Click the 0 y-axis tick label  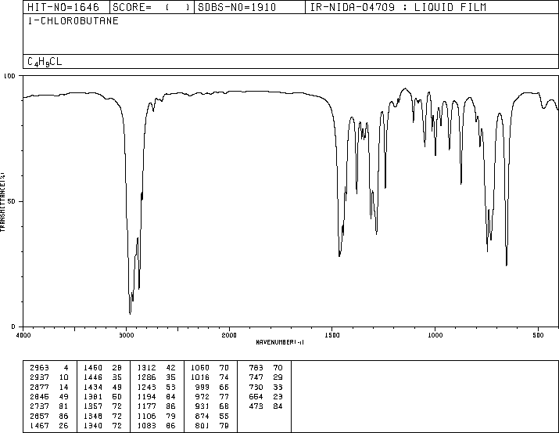coord(13,327)
